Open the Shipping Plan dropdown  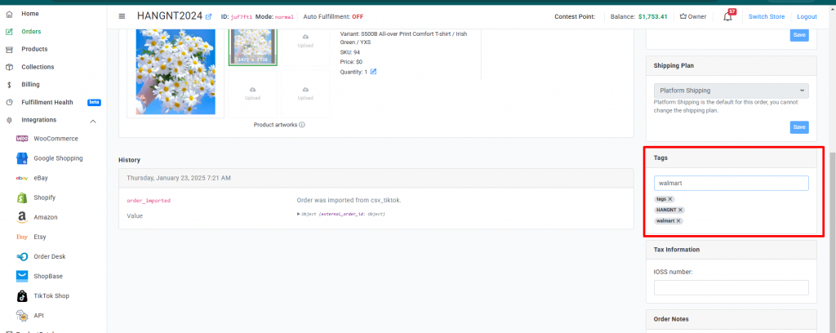731,91
